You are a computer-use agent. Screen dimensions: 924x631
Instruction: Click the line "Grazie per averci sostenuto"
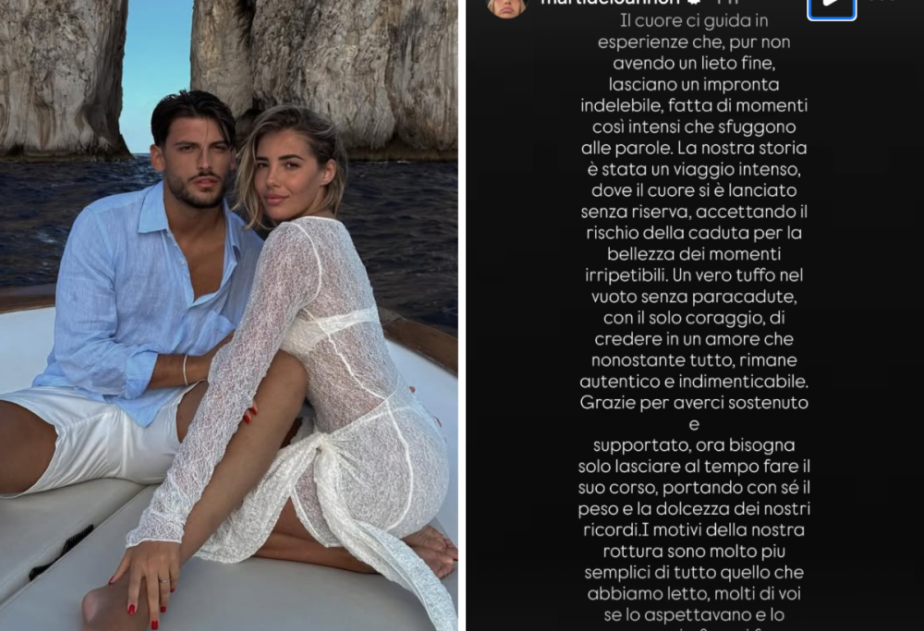point(694,403)
